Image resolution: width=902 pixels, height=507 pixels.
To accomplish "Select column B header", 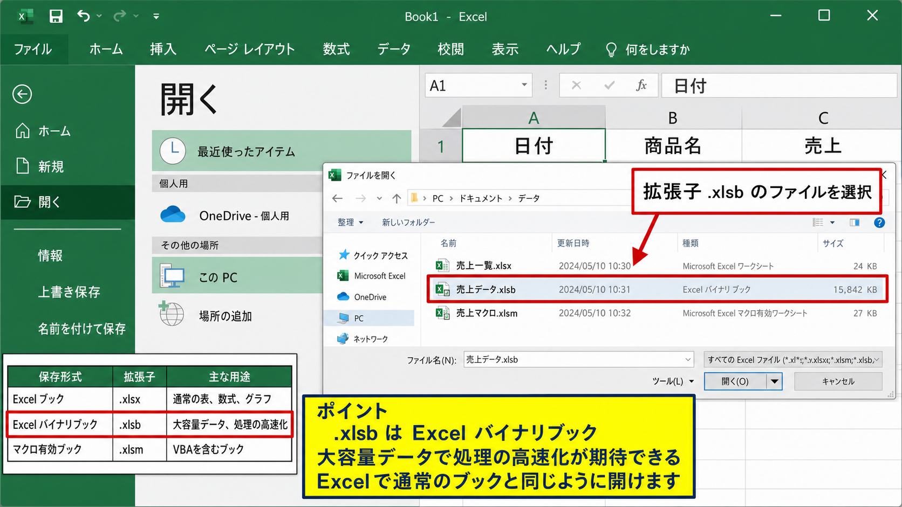I will point(673,117).
